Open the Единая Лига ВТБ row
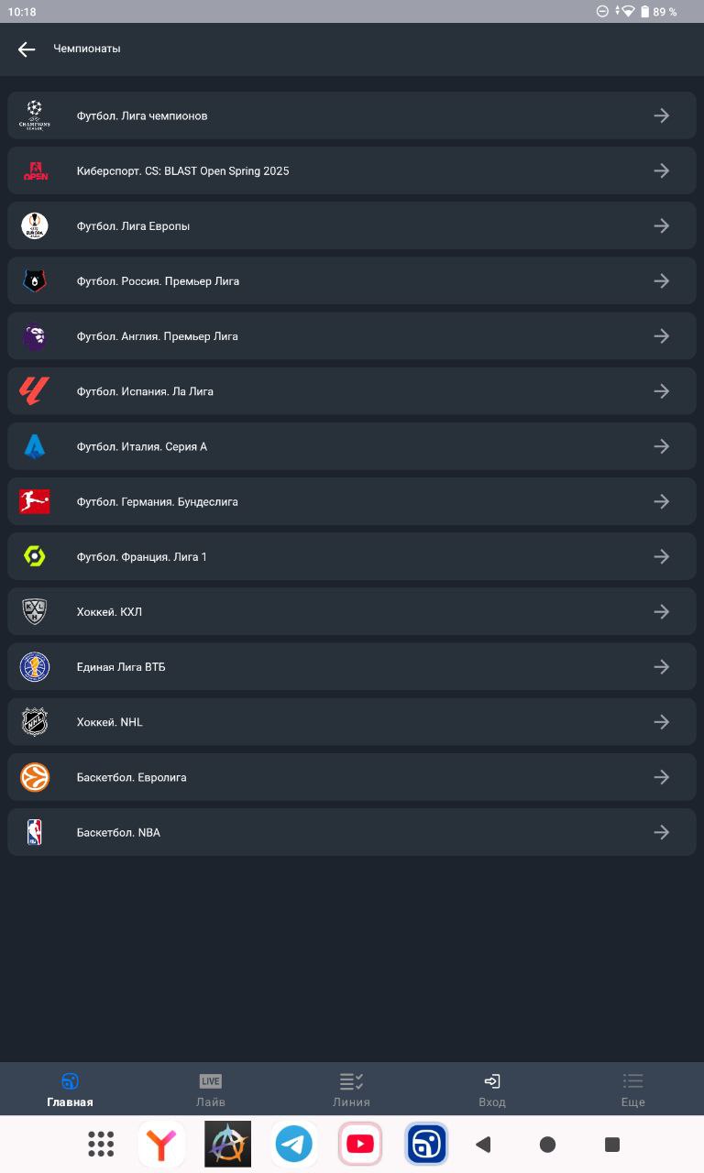The image size is (704, 1173). 352,667
